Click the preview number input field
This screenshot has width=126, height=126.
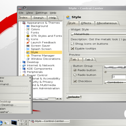[119, 77]
